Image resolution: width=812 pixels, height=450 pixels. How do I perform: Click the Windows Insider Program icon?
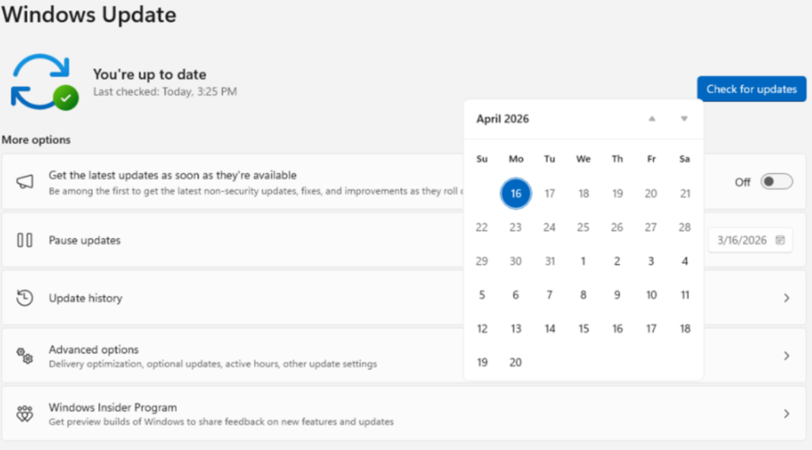point(25,413)
